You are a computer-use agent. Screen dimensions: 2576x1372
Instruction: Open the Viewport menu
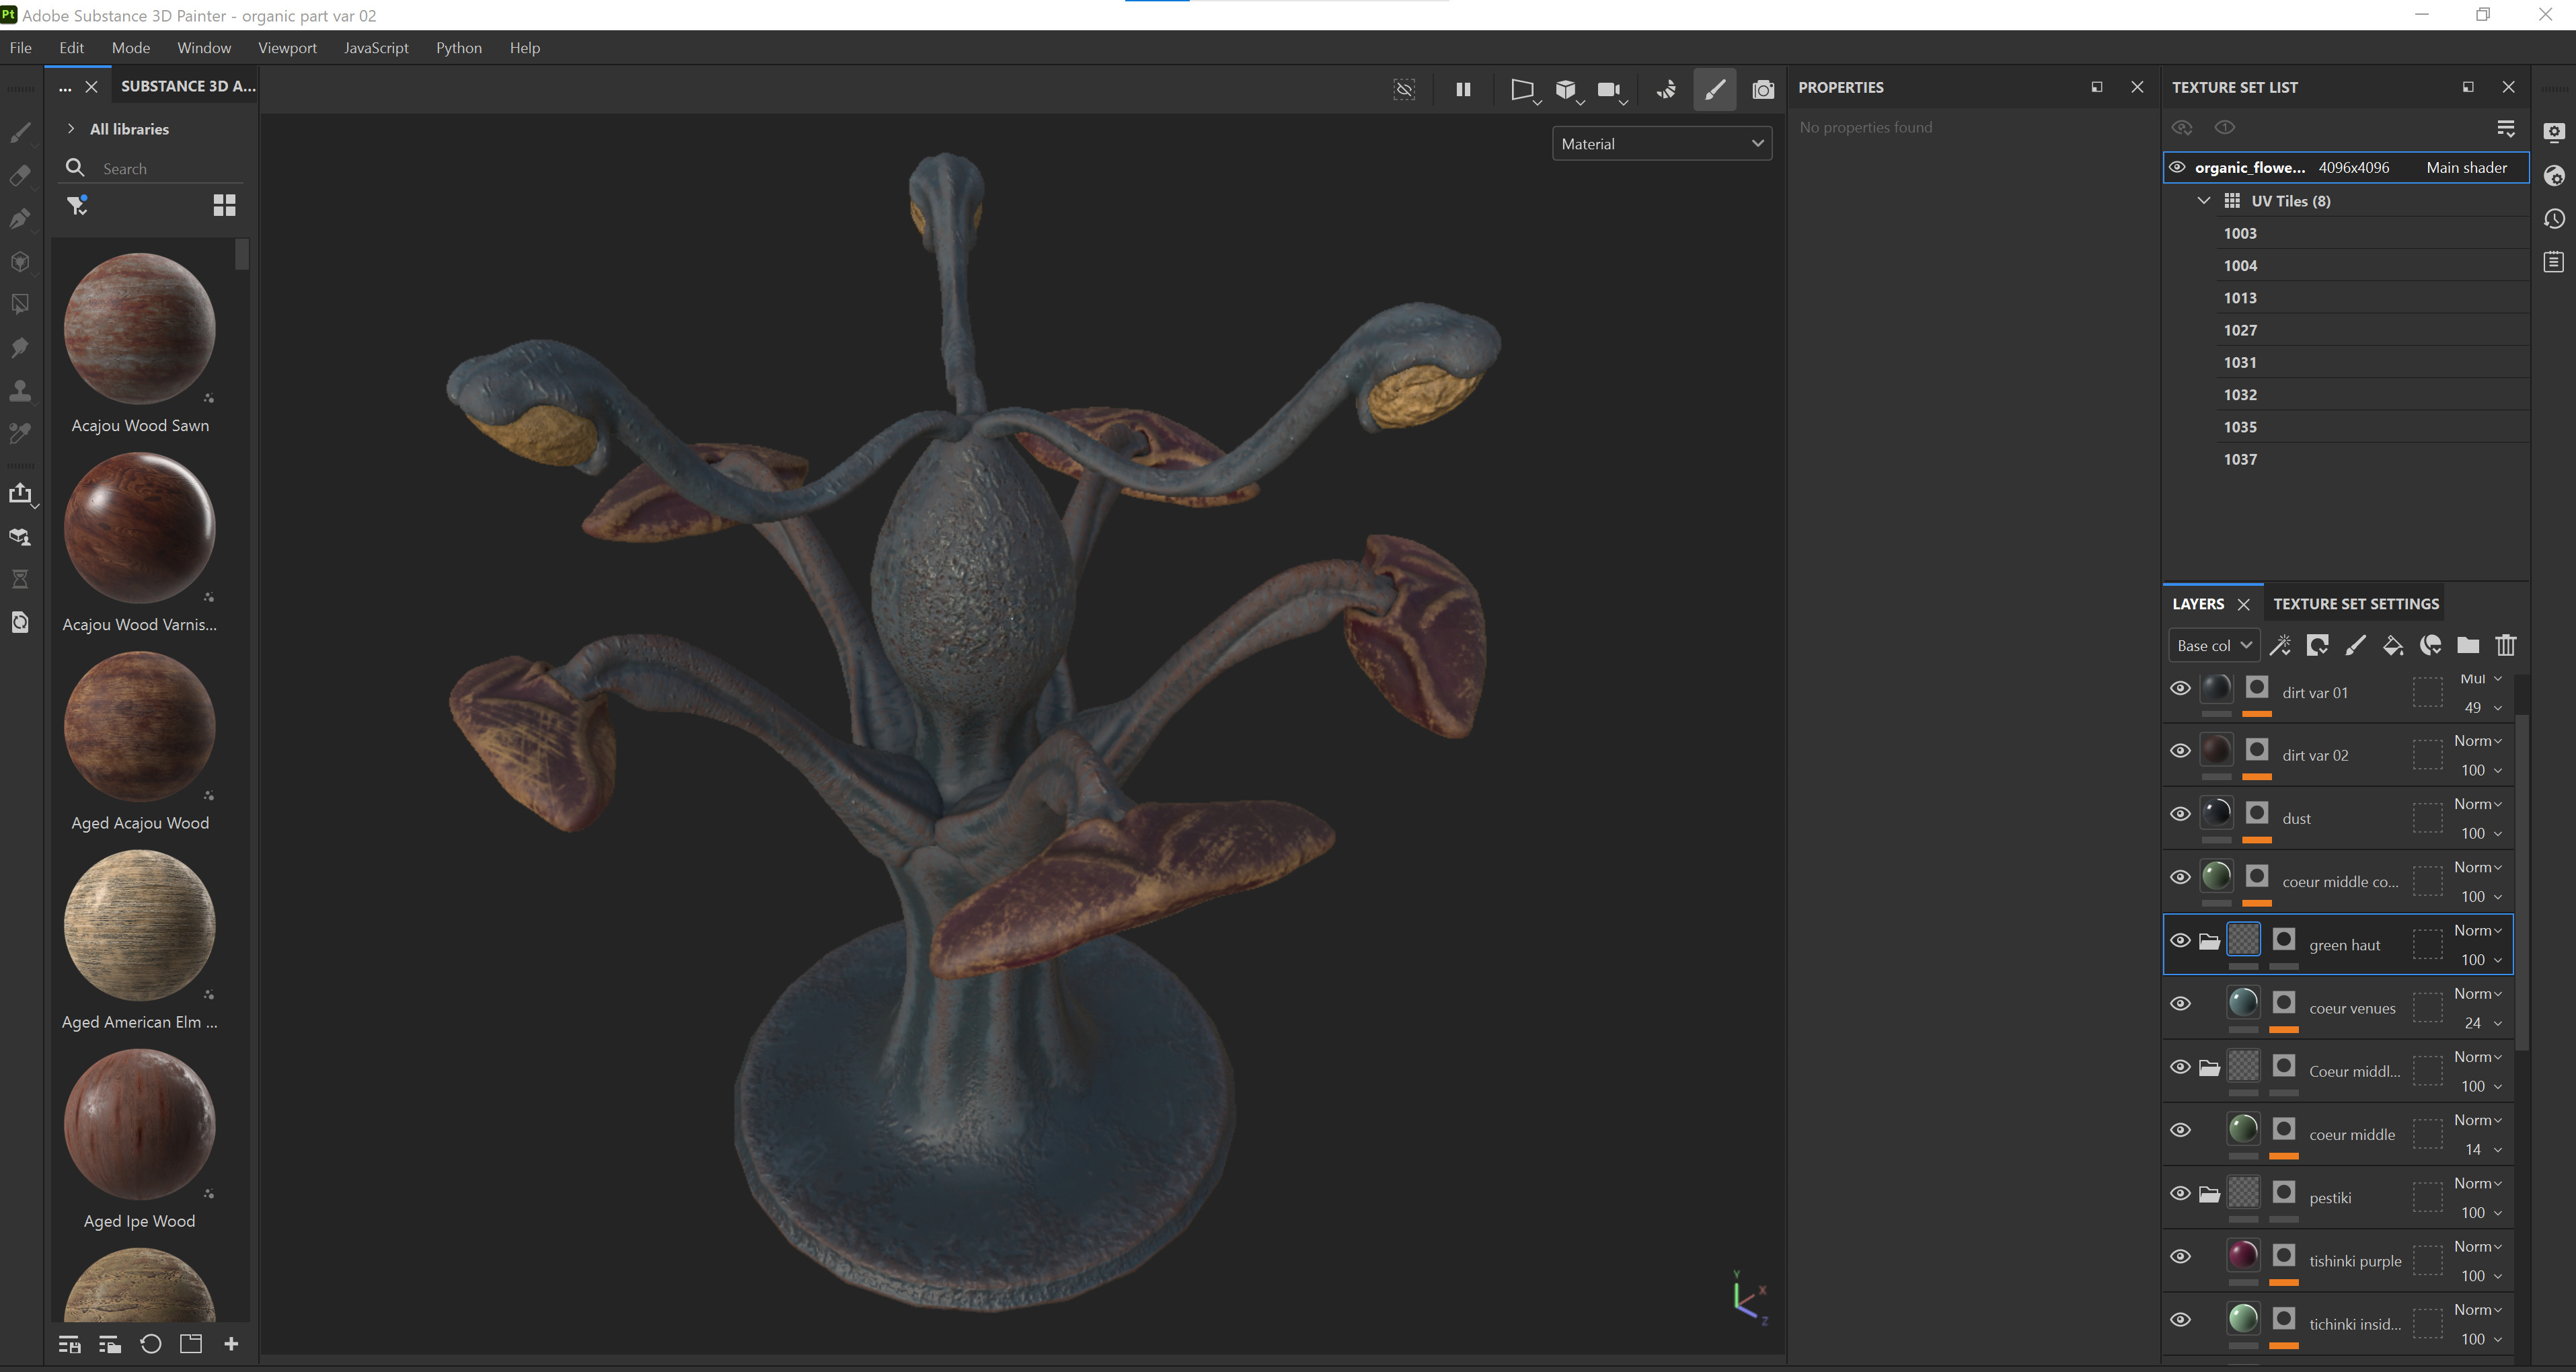287,48
